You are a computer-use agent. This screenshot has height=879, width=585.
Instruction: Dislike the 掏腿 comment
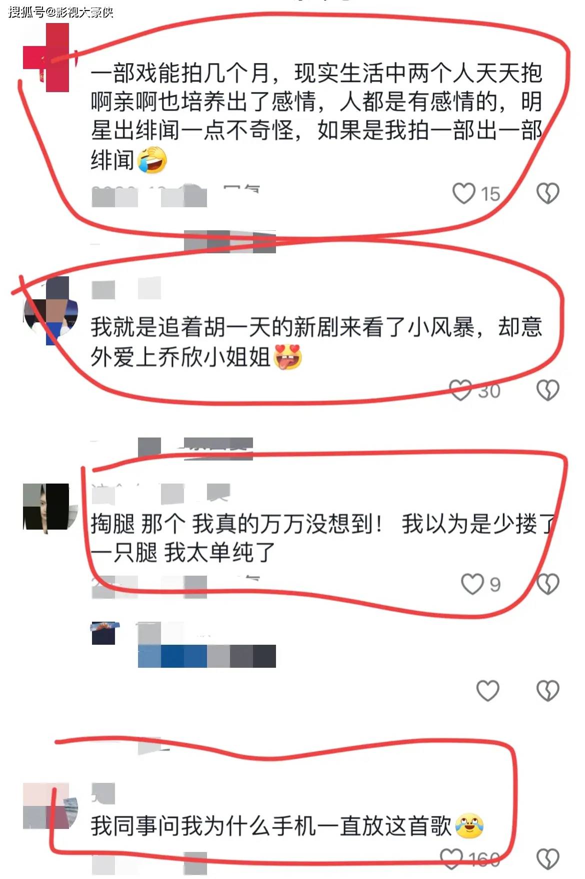(x=547, y=584)
